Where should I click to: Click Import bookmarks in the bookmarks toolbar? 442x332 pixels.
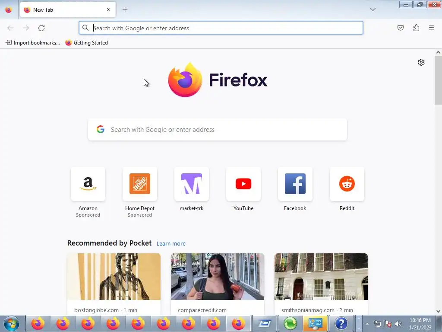[33, 43]
